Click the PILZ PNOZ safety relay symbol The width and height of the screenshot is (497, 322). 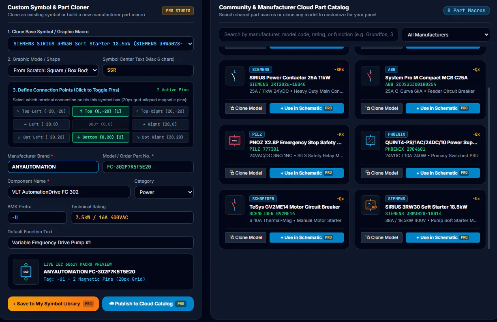(x=235, y=141)
